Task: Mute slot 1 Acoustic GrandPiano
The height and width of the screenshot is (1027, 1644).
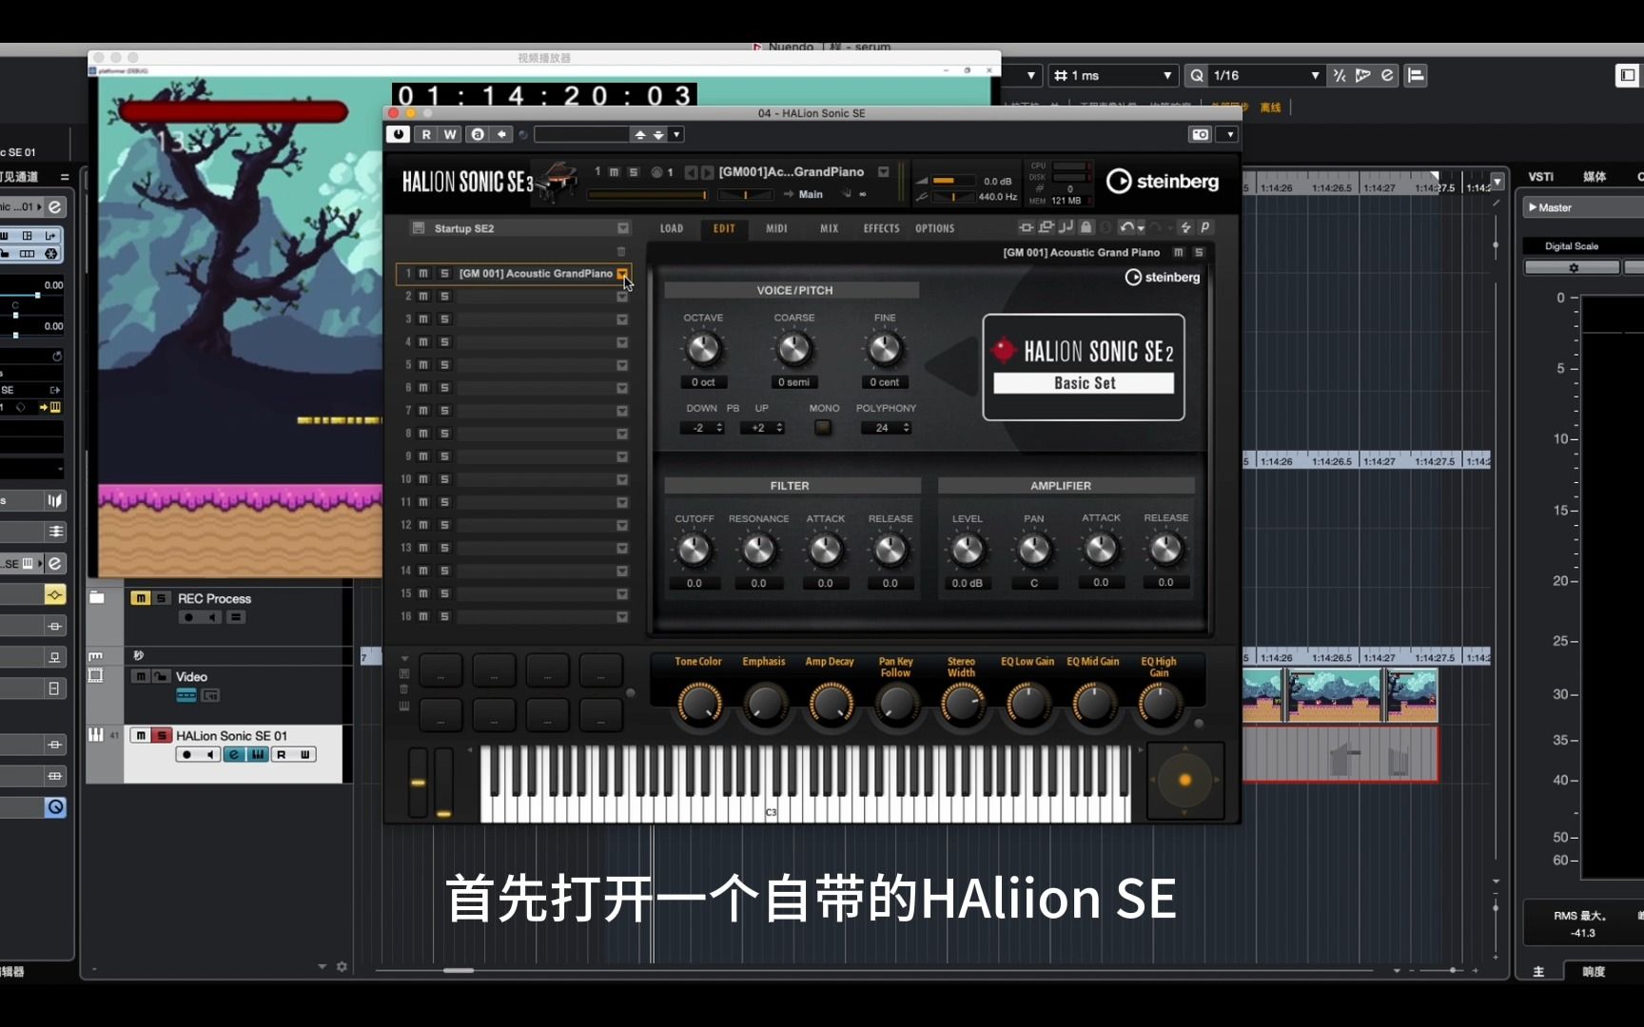Action: [x=423, y=273]
